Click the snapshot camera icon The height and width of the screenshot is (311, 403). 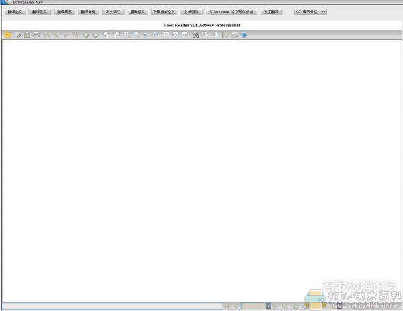tap(234, 35)
